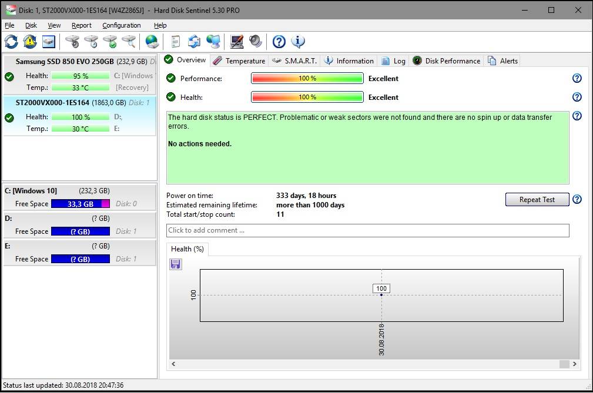The width and height of the screenshot is (593, 393).
Task: Click the hard disk with green checkmark icon
Action: click(110, 42)
